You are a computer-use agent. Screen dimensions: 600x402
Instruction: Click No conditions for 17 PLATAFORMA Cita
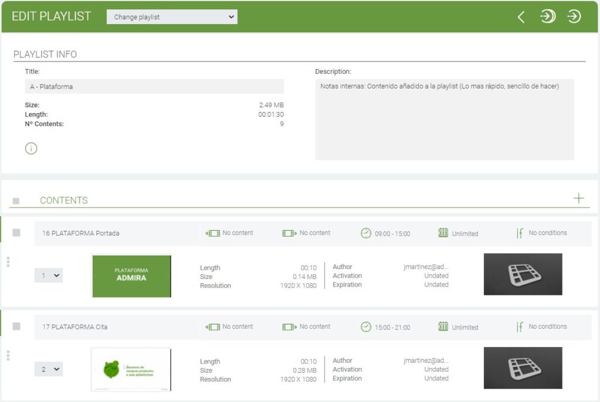tap(547, 326)
